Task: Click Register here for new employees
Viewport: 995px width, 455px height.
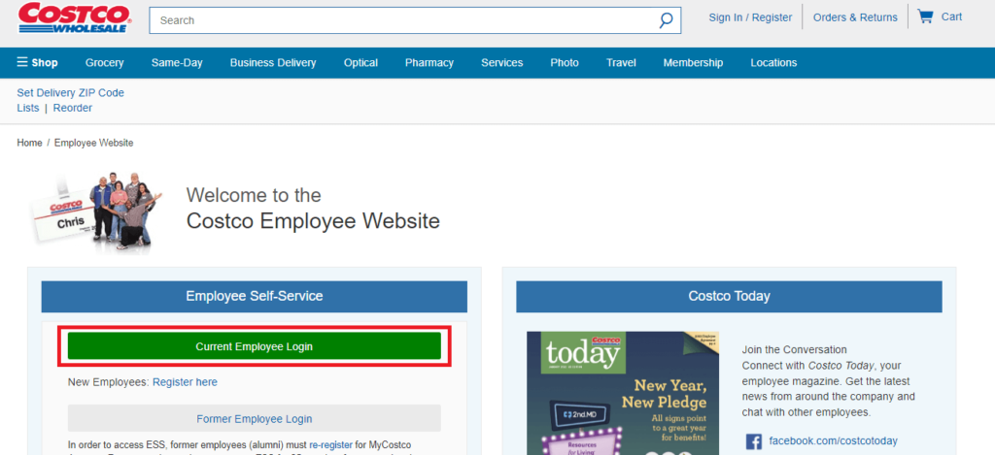Action: (x=185, y=382)
